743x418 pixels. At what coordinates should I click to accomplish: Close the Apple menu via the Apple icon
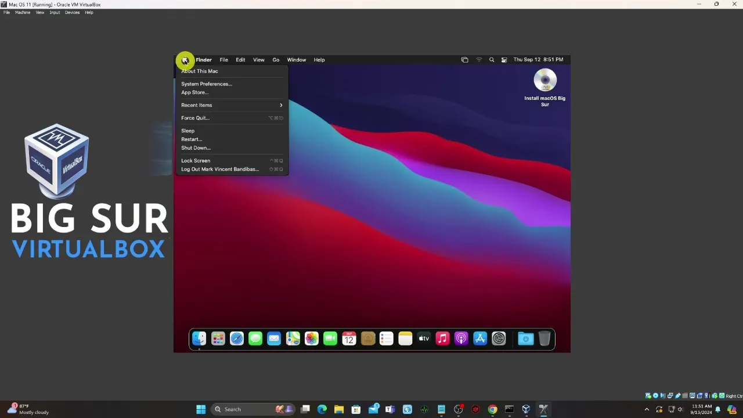click(185, 60)
